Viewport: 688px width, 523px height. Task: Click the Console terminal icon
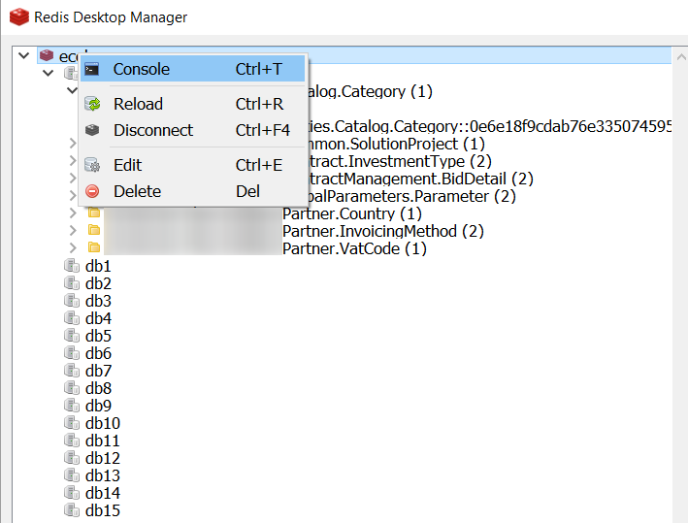click(x=92, y=69)
